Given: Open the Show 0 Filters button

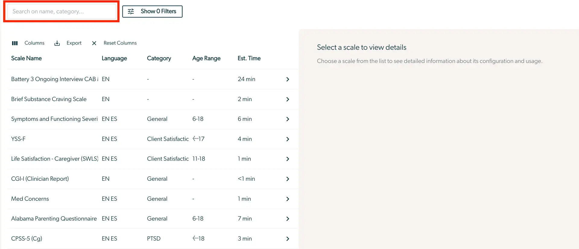Looking at the screenshot, I should pos(152,11).
